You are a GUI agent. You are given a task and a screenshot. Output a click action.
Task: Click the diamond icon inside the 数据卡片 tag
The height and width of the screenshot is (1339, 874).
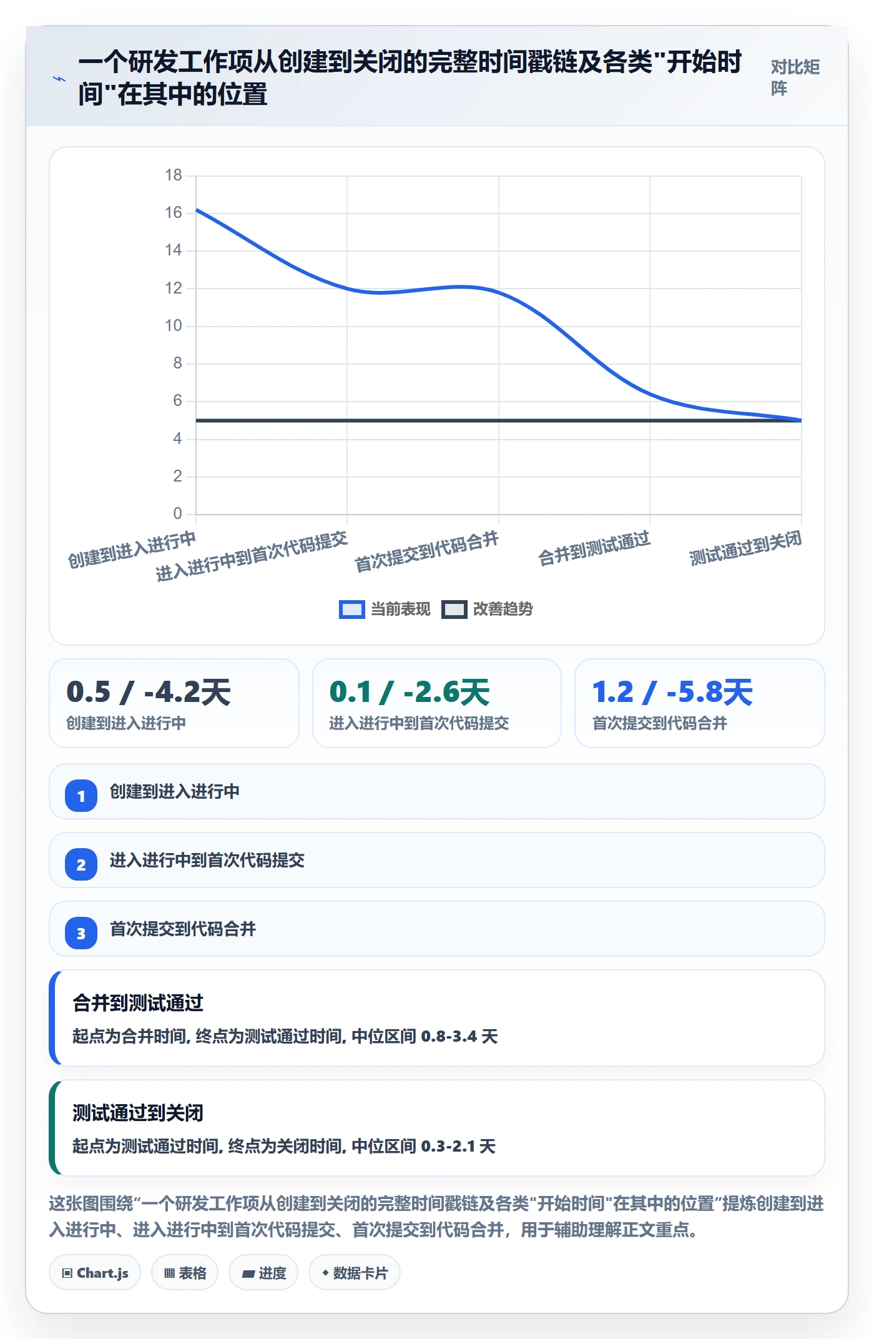325,1273
